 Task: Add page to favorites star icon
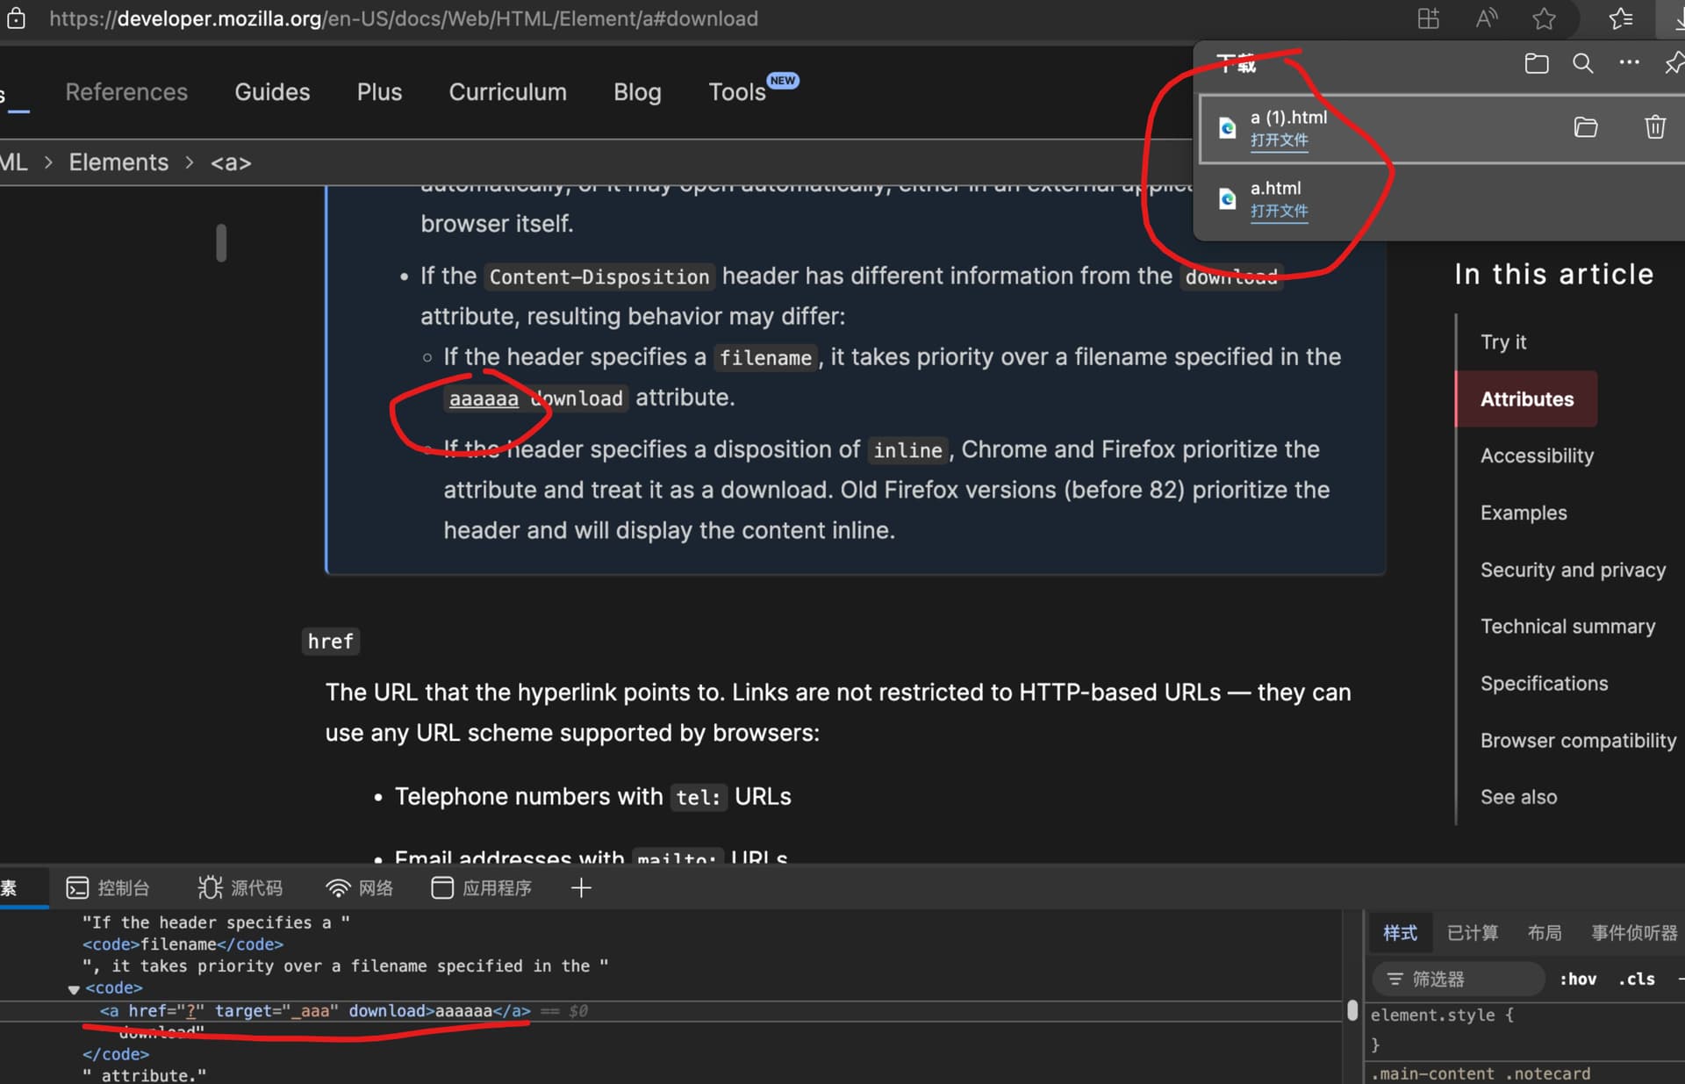1545,18
